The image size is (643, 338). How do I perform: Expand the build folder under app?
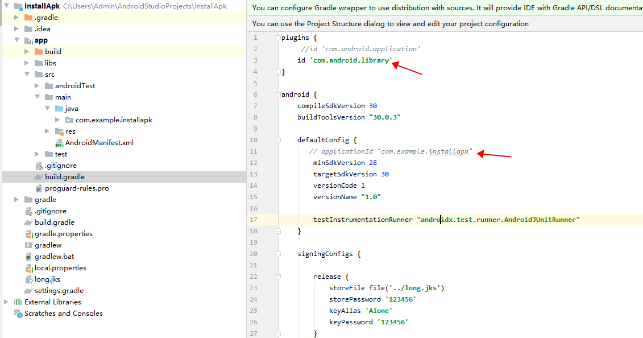27,51
